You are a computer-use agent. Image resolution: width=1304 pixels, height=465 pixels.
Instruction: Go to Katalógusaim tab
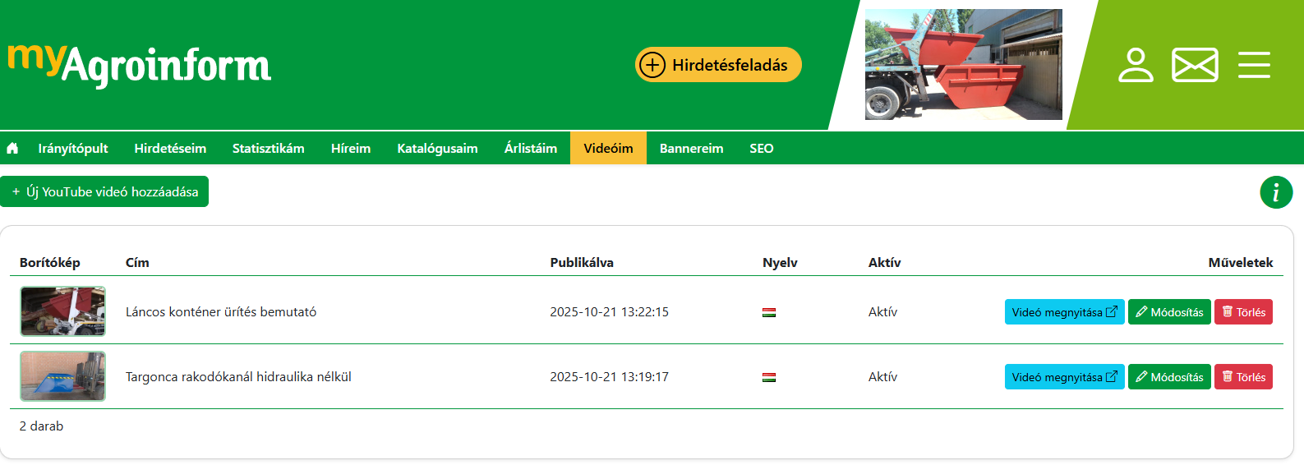click(x=438, y=149)
